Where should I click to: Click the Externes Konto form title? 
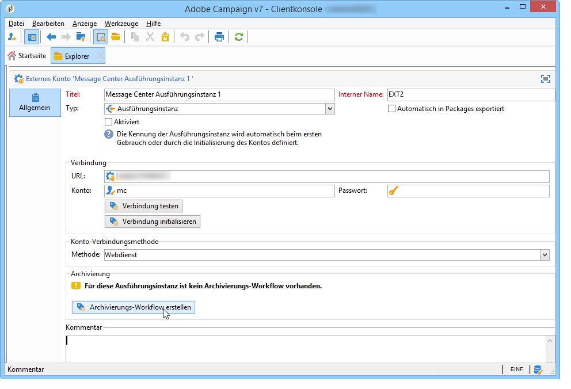coord(109,79)
